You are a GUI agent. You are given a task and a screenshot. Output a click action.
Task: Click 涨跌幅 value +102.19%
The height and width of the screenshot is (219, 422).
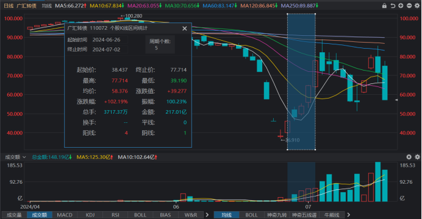click(116, 102)
